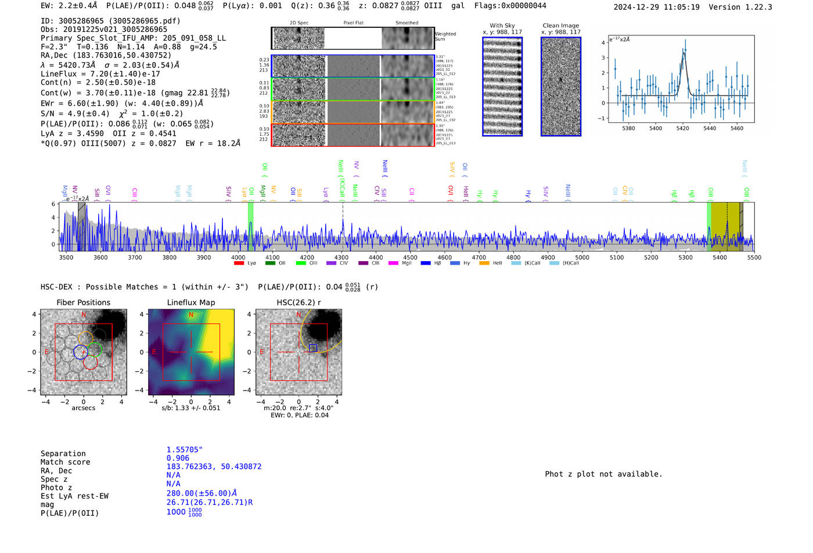This screenshot has width=813, height=553.
Task: Click the dark green OII legend swatch
Action: (270, 263)
